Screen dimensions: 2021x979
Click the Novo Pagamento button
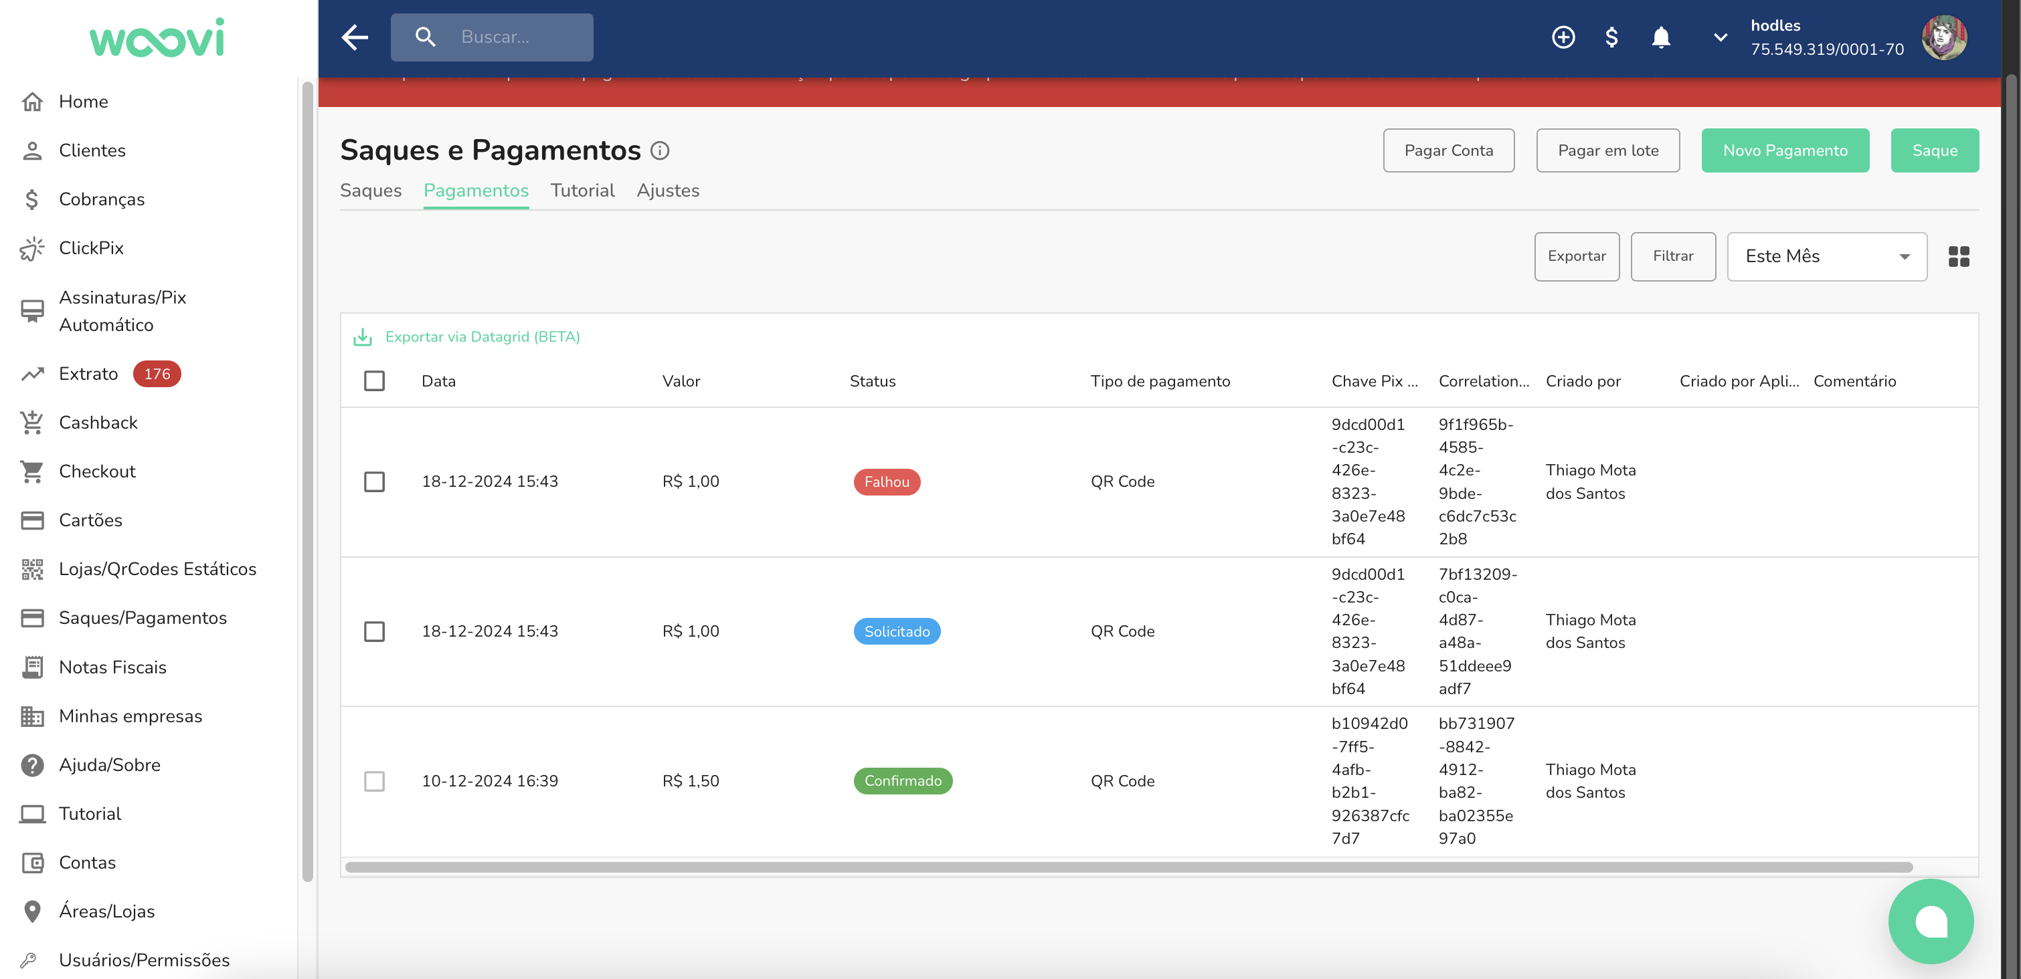point(1785,150)
